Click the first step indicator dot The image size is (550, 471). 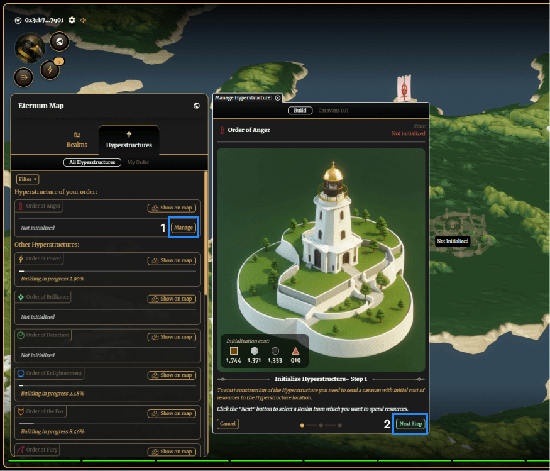(302, 425)
